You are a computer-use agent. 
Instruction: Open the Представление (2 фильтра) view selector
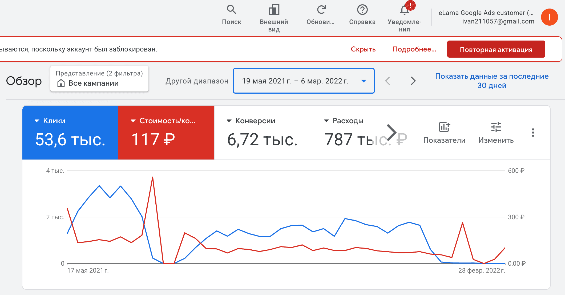(99, 79)
